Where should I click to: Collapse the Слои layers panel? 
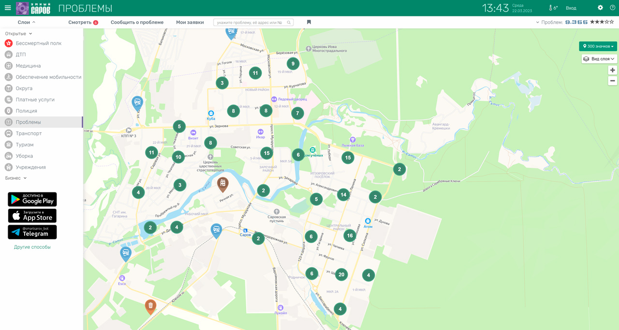tap(27, 22)
